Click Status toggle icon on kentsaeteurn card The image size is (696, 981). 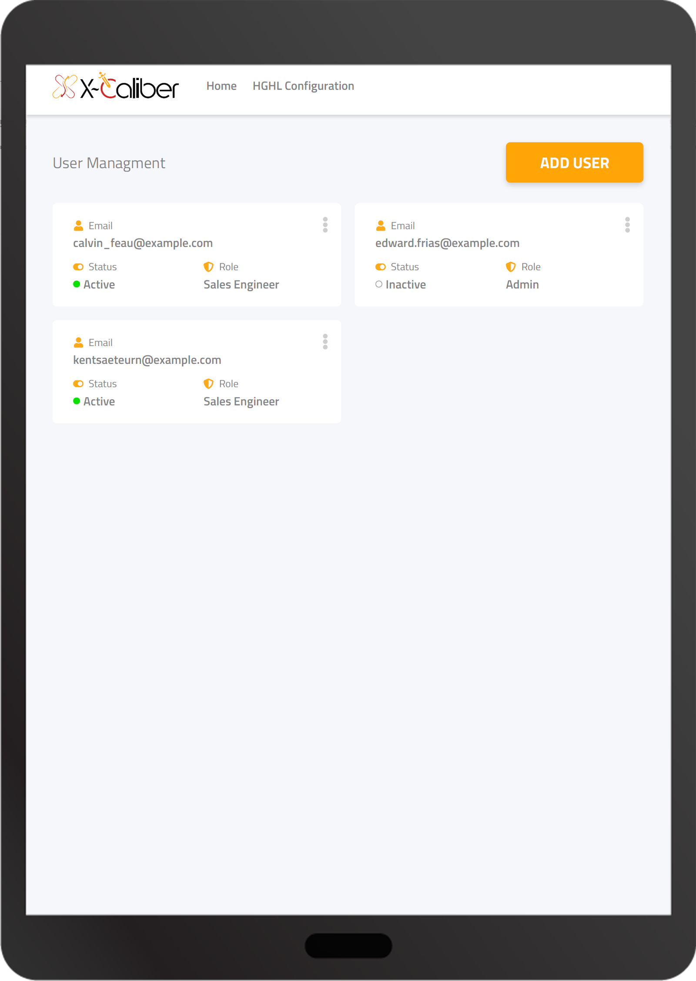tap(78, 383)
